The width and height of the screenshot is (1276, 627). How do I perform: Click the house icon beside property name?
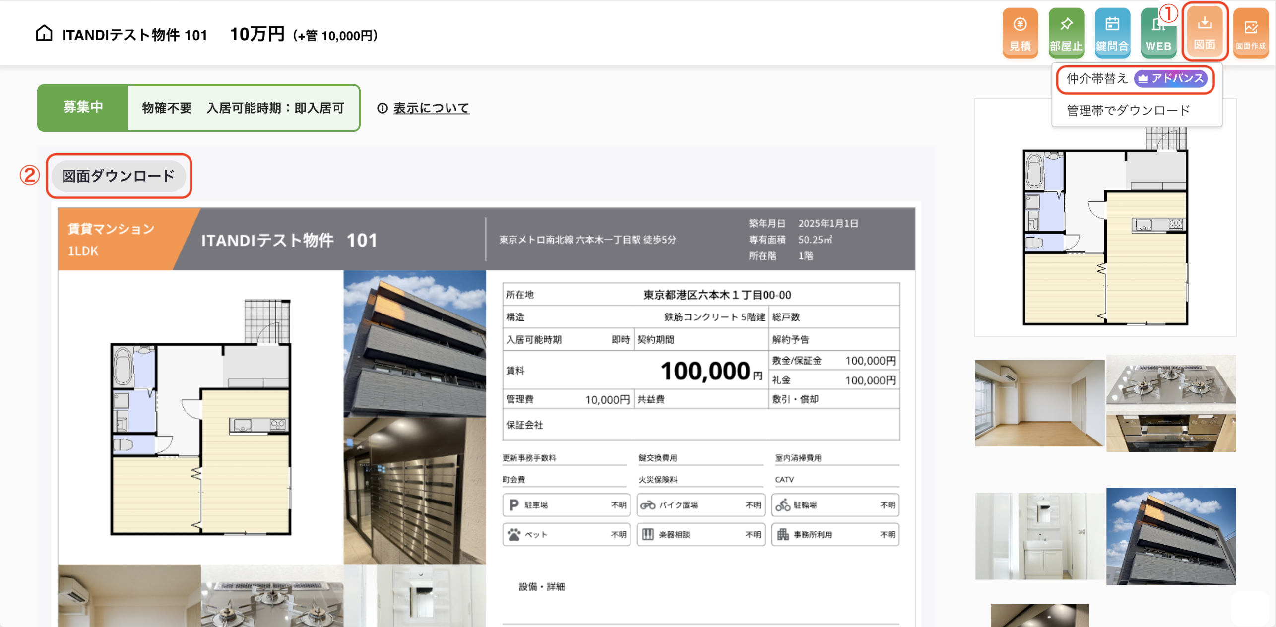pyautogui.click(x=44, y=33)
